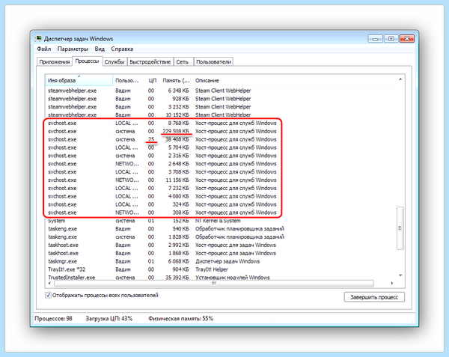This screenshot has height=357, width=449.
Task: Select svchost.exe row with 3 708 КБ
Action: [221, 172]
